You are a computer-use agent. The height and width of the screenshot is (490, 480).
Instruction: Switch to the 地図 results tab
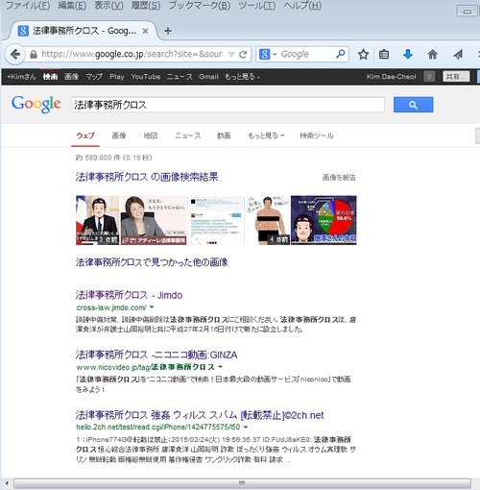[x=151, y=135]
